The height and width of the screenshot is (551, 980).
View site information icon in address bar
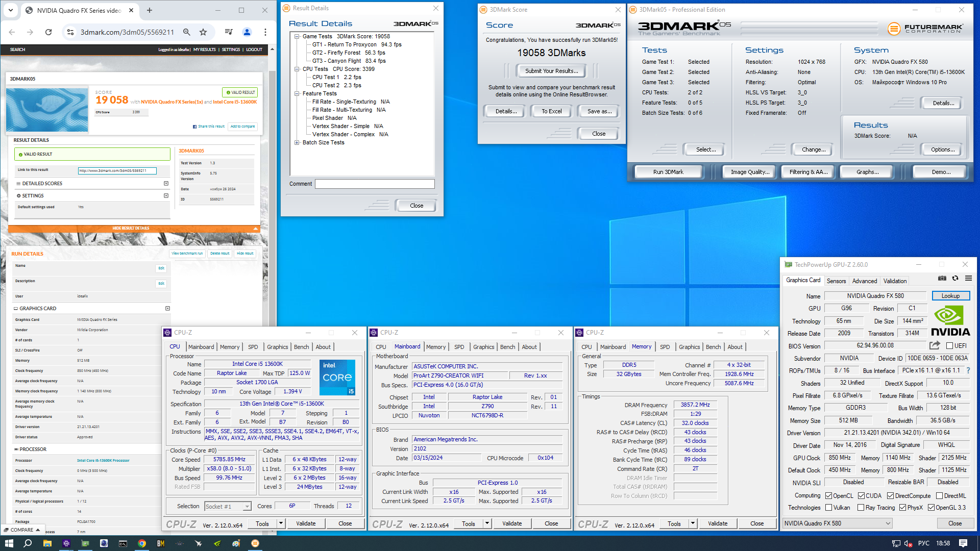[x=70, y=32]
